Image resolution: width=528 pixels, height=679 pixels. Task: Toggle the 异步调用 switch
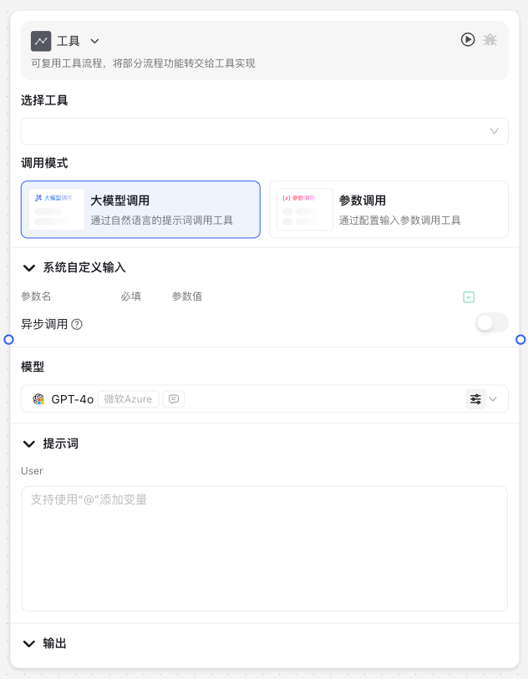click(491, 322)
